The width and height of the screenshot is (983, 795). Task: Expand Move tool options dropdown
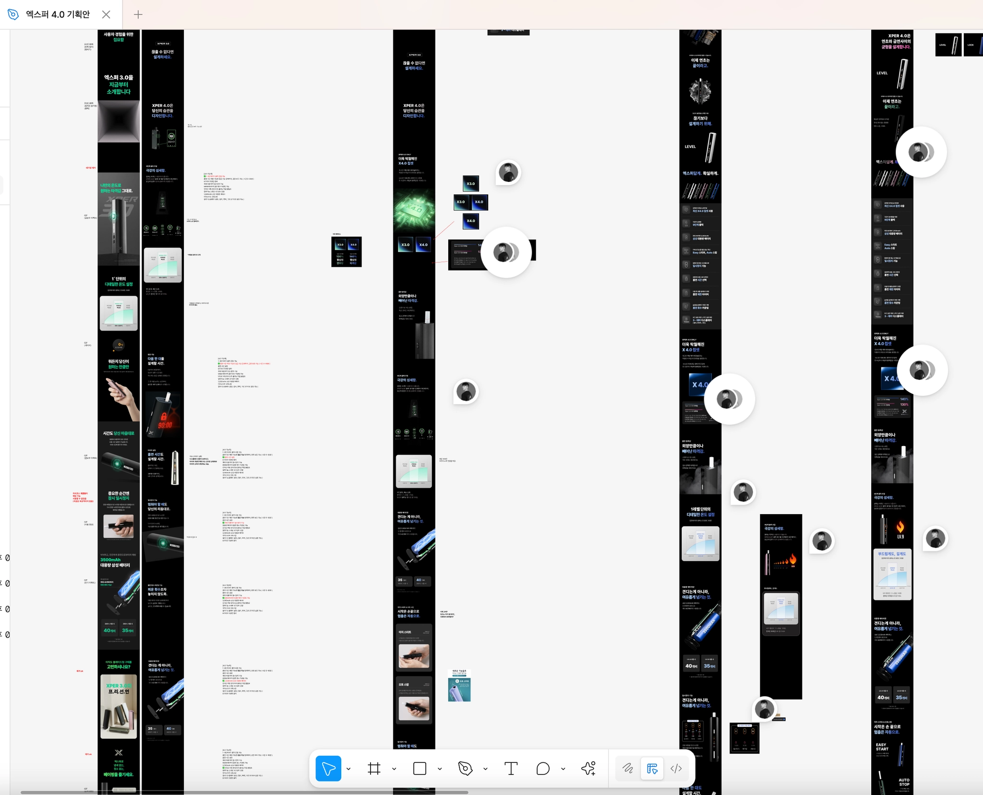pos(348,769)
